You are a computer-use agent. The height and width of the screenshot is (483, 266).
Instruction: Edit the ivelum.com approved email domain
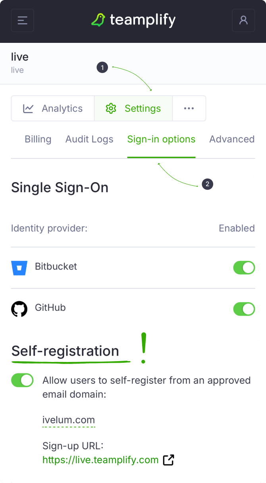point(69,420)
